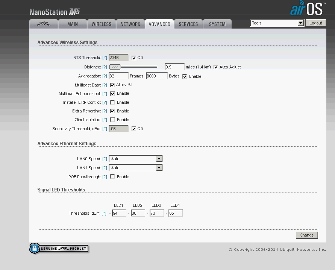
Task: Open help for Extra Reporting
Action: click(x=105, y=111)
